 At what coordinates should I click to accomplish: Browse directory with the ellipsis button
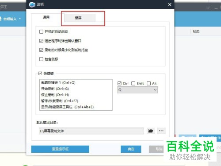(x=161, y=131)
